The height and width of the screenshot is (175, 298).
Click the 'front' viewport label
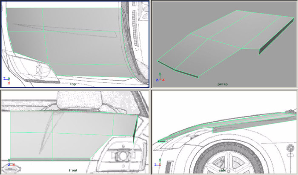tap(73, 170)
